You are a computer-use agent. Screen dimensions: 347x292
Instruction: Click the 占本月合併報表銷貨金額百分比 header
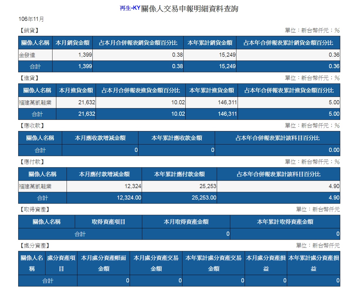(x=138, y=43)
